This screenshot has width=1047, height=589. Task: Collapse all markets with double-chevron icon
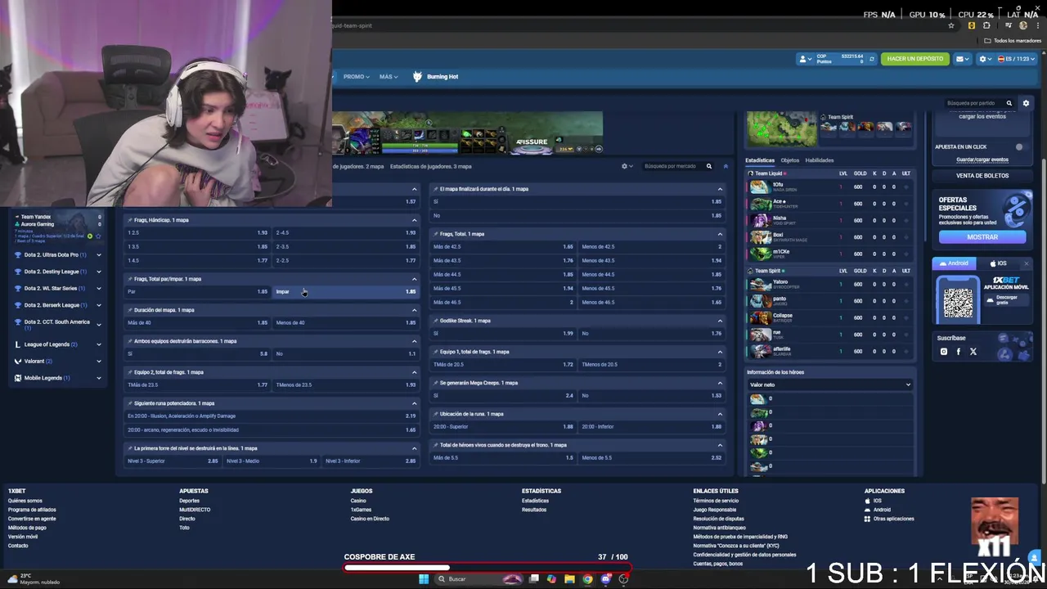(x=726, y=166)
